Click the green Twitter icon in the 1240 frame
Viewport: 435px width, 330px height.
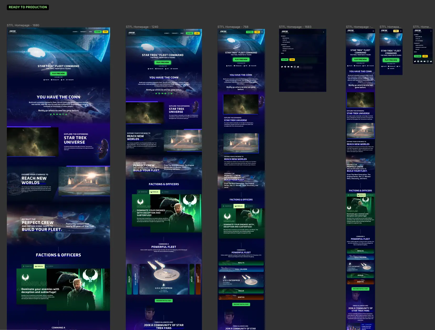tap(156, 94)
